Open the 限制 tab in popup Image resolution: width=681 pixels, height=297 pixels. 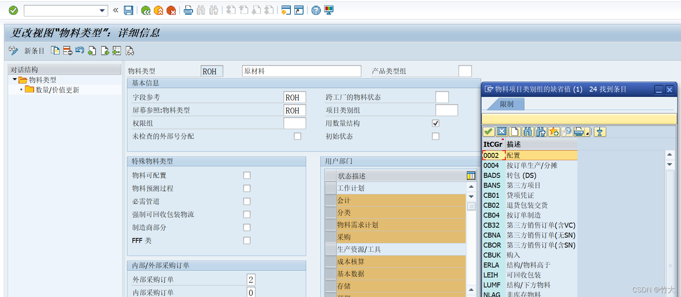[506, 104]
